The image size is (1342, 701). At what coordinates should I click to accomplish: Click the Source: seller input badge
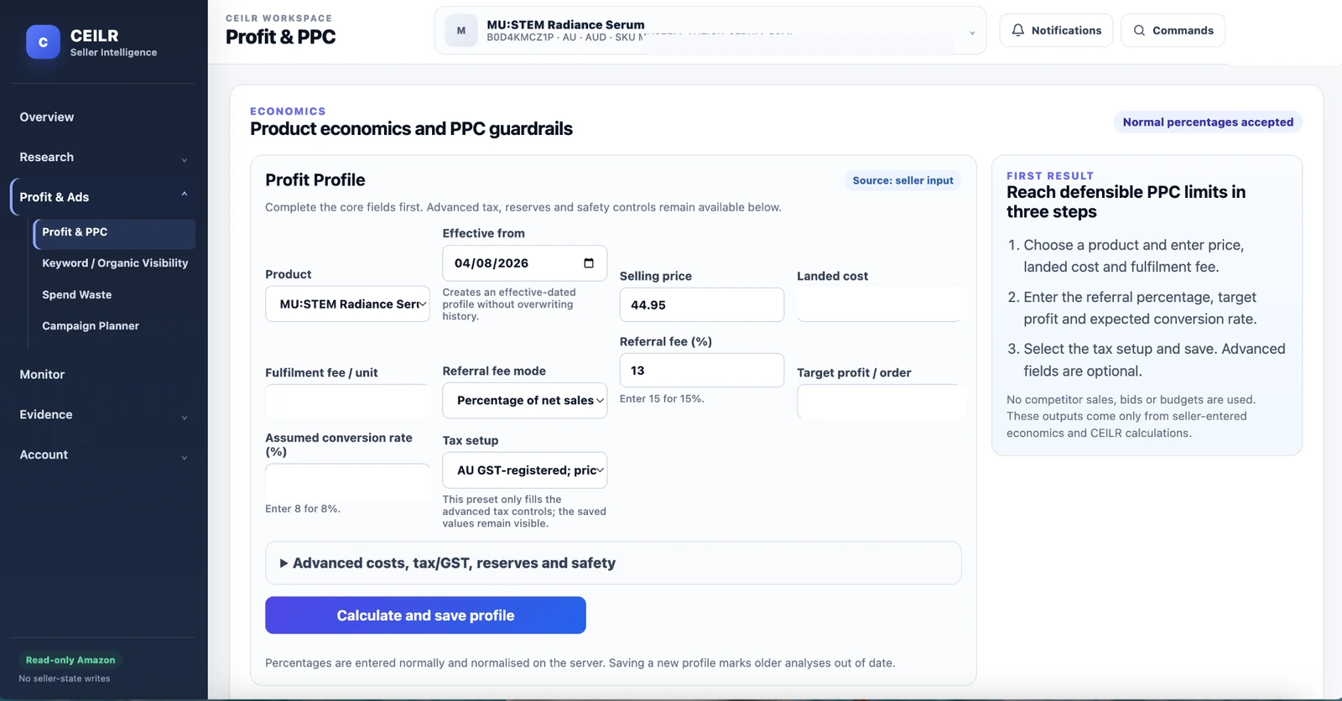pos(902,180)
